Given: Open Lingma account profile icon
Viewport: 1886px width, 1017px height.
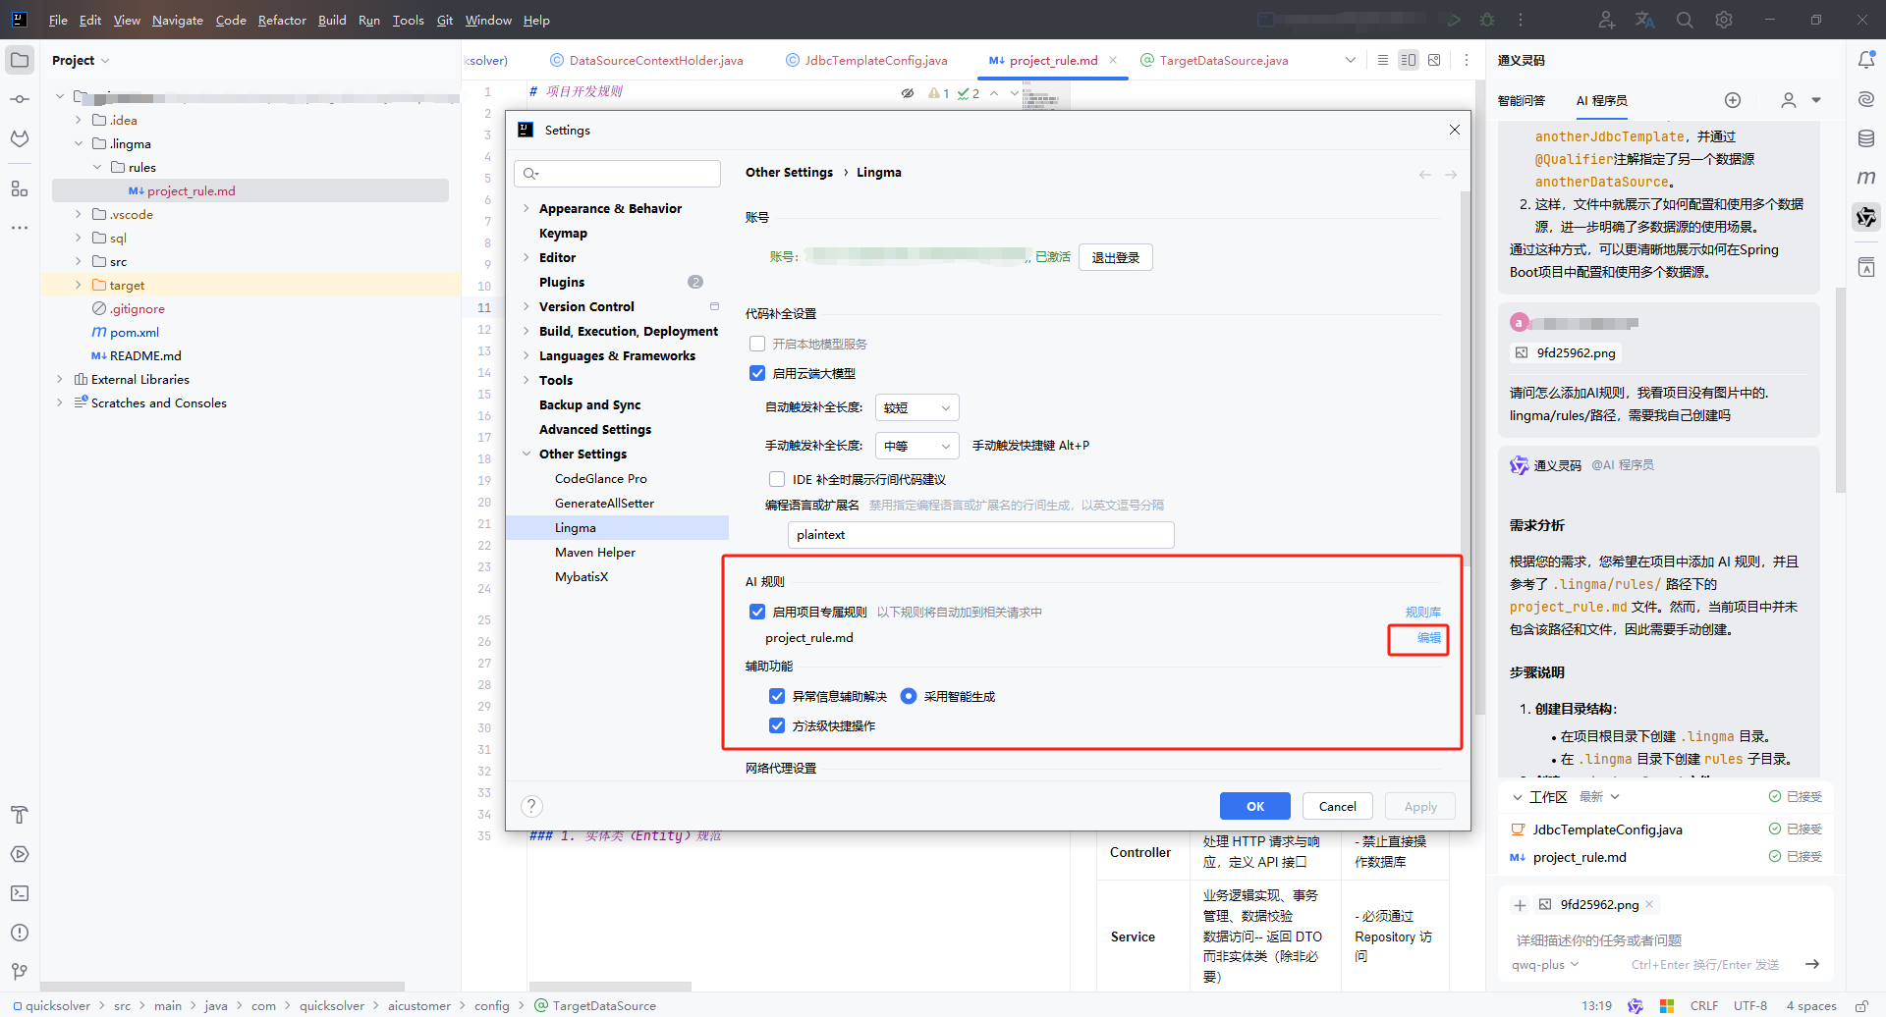Looking at the screenshot, I should point(1789,100).
